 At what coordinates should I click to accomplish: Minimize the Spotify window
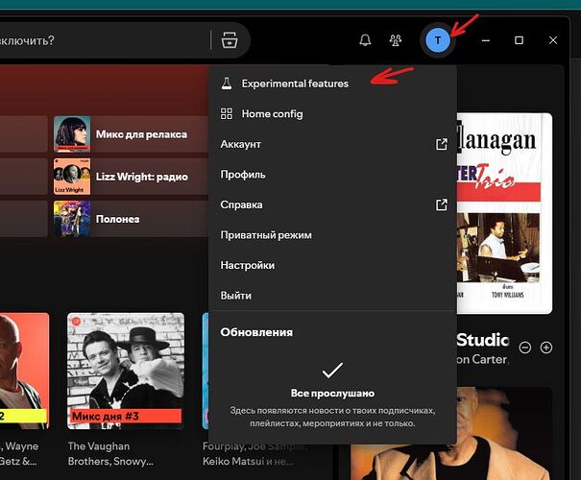tap(486, 40)
